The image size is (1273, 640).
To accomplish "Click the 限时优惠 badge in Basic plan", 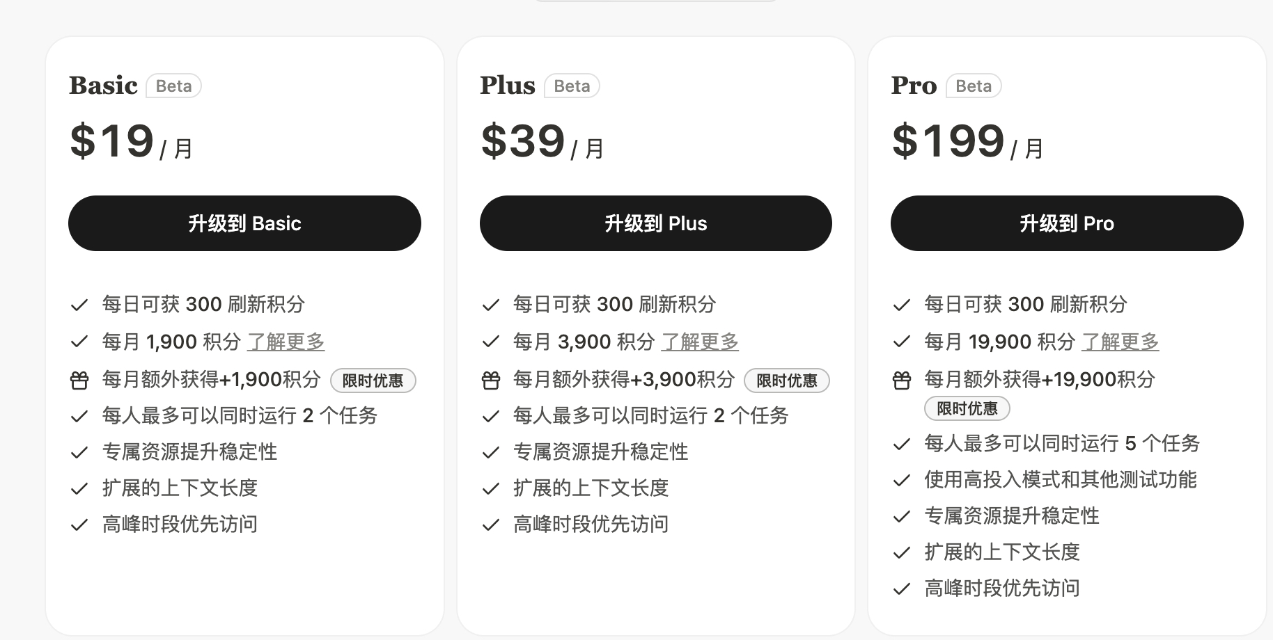I will (373, 381).
